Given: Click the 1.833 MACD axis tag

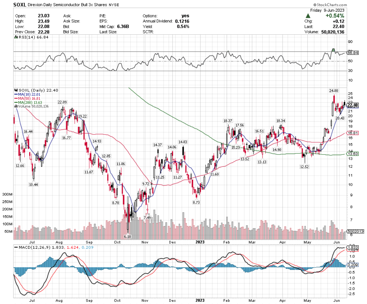Looking at the screenshot, I should (x=352, y=247).
